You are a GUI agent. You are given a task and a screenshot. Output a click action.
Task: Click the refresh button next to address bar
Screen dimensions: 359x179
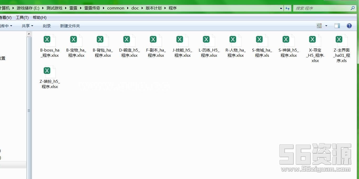click(x=287, y=8)
